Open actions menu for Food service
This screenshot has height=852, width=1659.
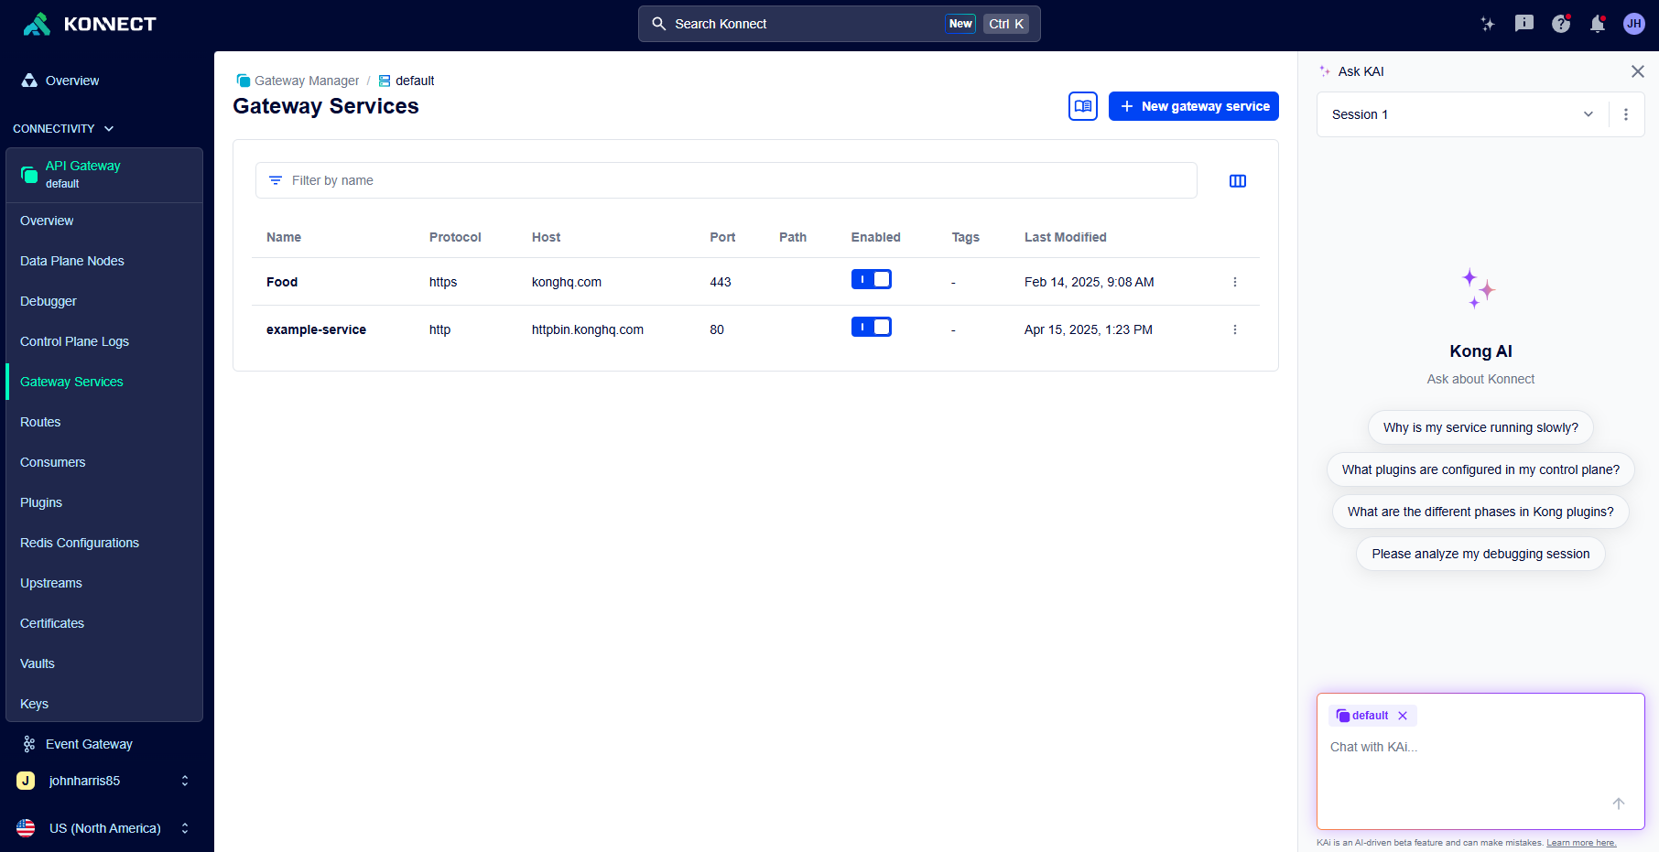point(1234,282)
